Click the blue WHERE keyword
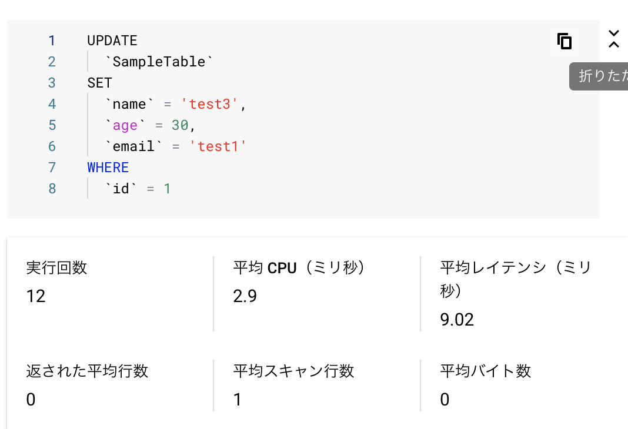Viewport: 628px width, 429px height. (108, 167)
